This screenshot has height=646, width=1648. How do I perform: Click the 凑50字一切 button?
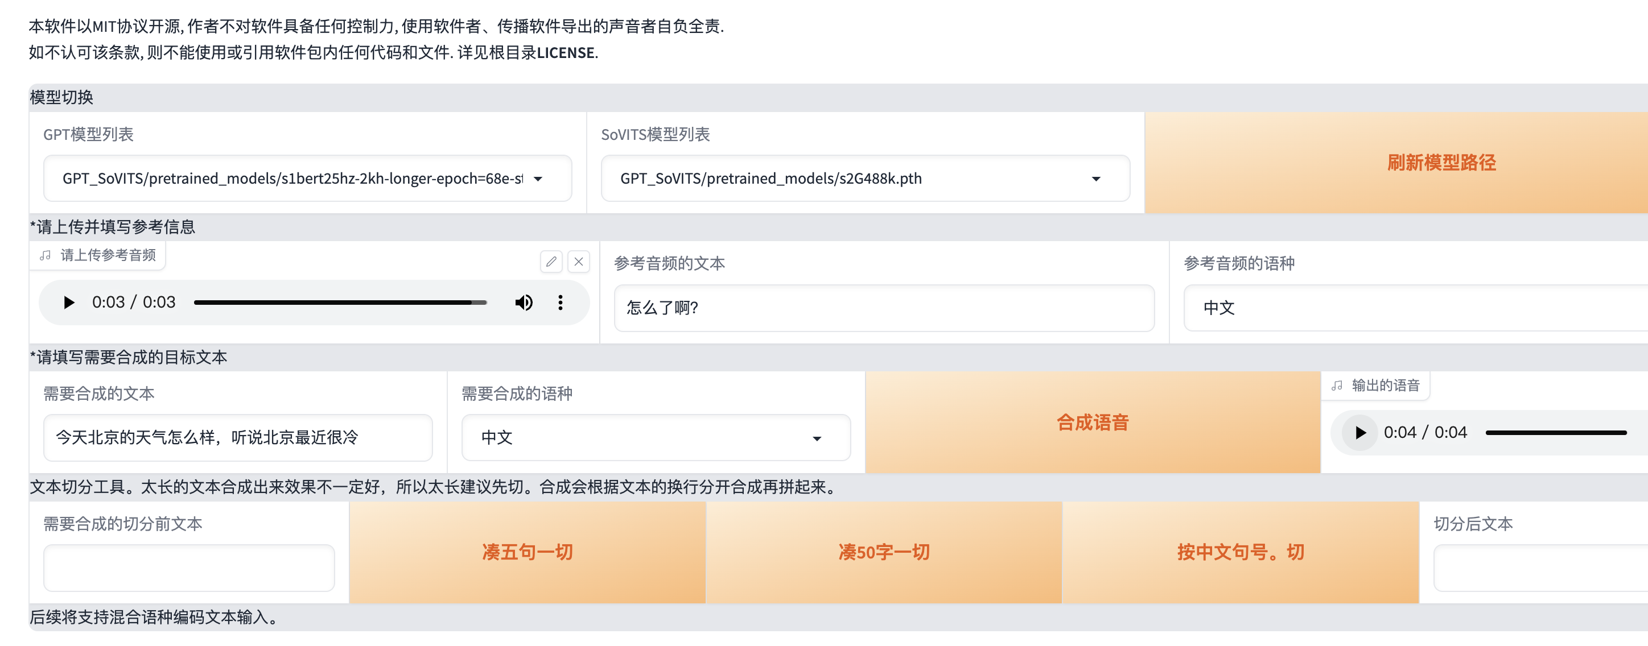(884, 552)
